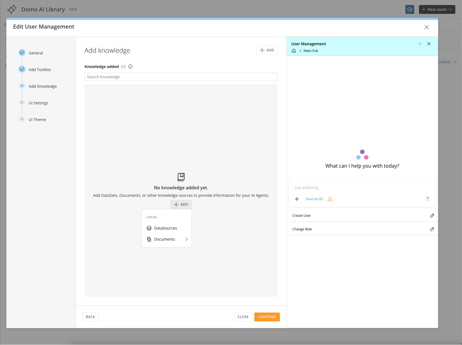Screen dimensions: 462x345
Task: Choose DataSources from the Local menu
Action: coord(167,228)
